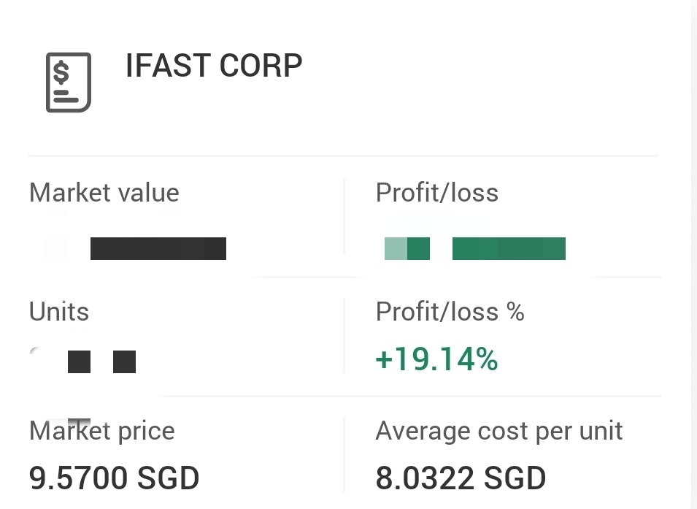The height and width of the screenshot is (509, 697).
Task: Tap the vertical divider beside Market price
Action: pyautogui.click(x=344, y=455)
